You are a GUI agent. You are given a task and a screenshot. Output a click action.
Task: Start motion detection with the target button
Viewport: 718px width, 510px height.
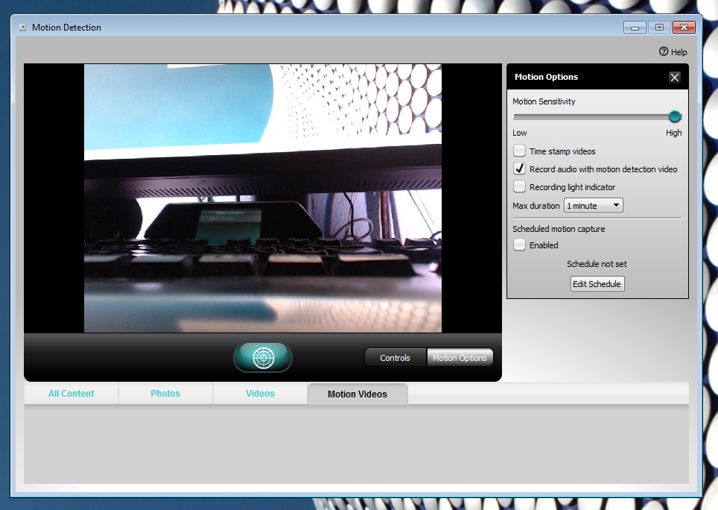[x=263, y=357]
